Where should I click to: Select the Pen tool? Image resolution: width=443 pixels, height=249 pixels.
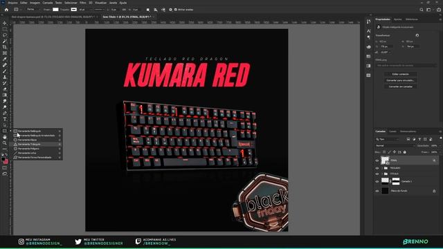(x=5, y=113)
